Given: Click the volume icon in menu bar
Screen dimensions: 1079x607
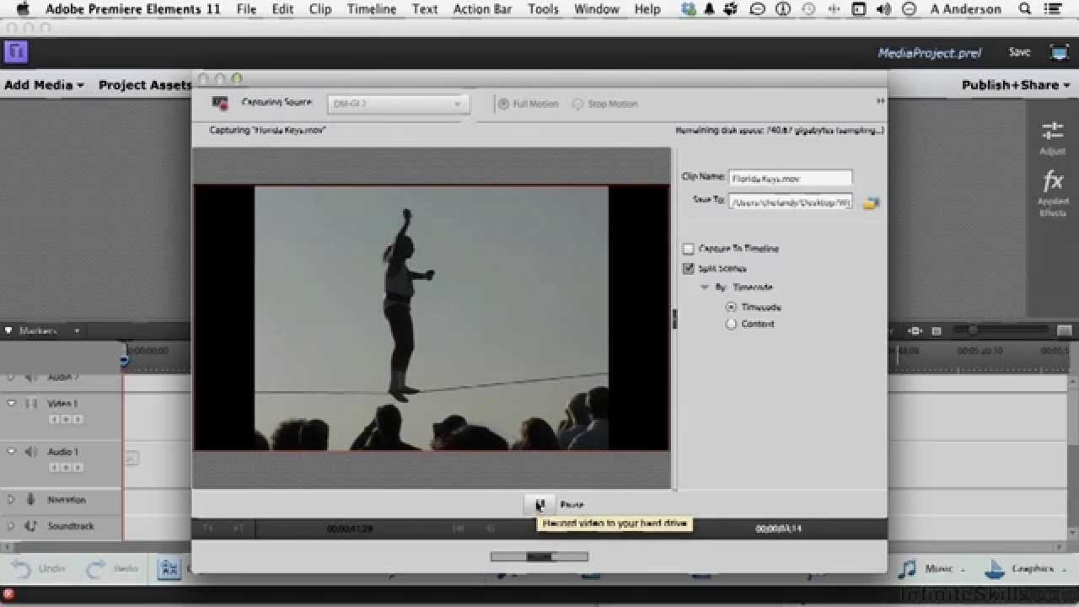Looking at the screenshot, I should 883,9.
